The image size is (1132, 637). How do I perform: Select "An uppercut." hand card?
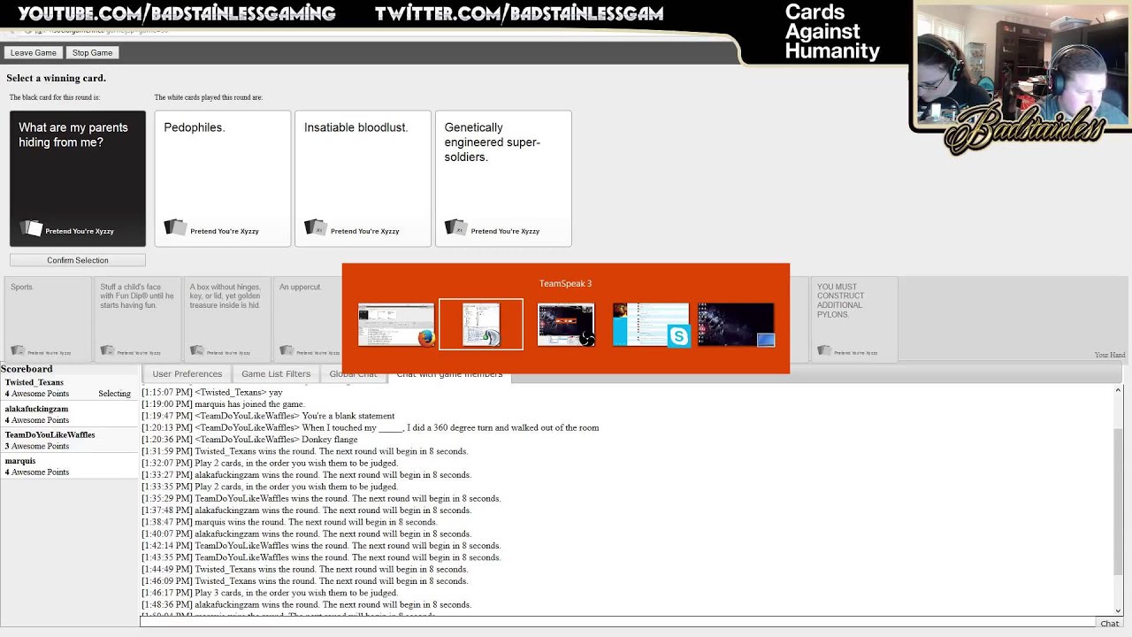pyautogui.click(x=308, y=319)
